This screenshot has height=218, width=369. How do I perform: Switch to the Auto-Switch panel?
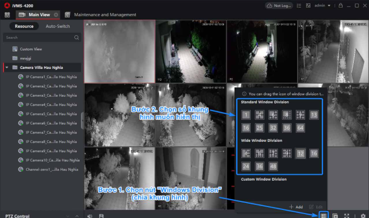[x=57, y=26]
